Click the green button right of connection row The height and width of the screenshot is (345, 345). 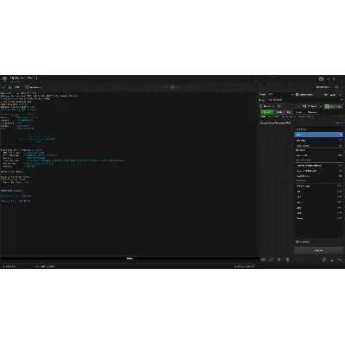[333, 106]
